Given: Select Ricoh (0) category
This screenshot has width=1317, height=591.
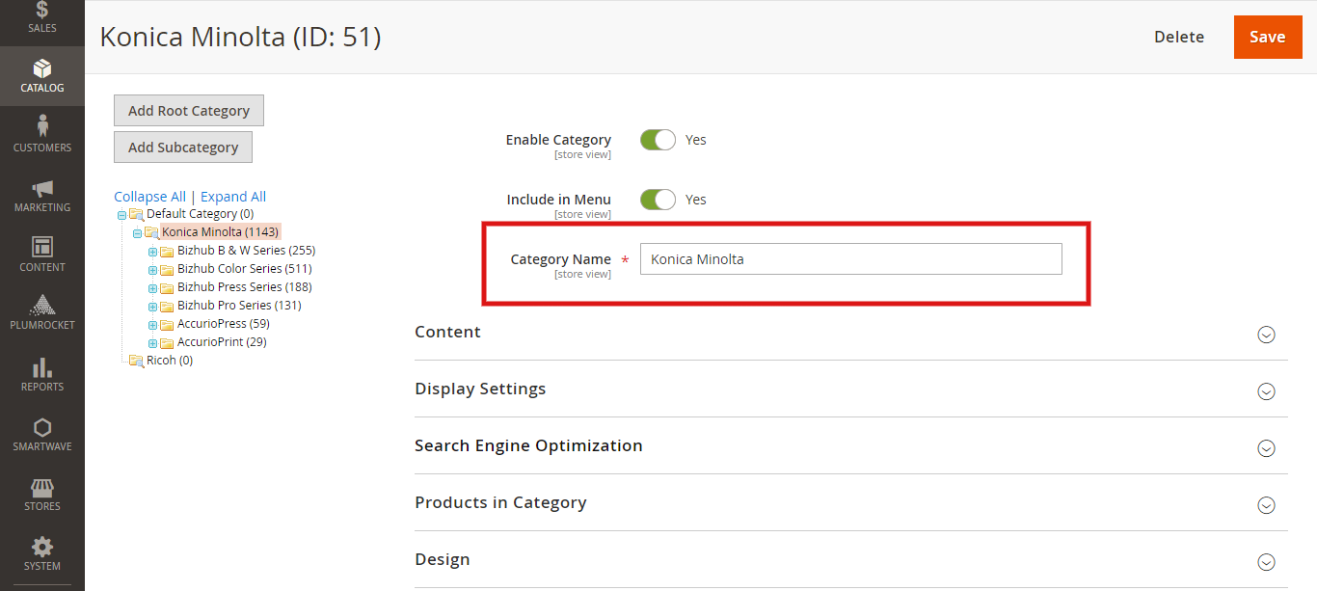Looking at the screenshot, I should tap(170, 361).
